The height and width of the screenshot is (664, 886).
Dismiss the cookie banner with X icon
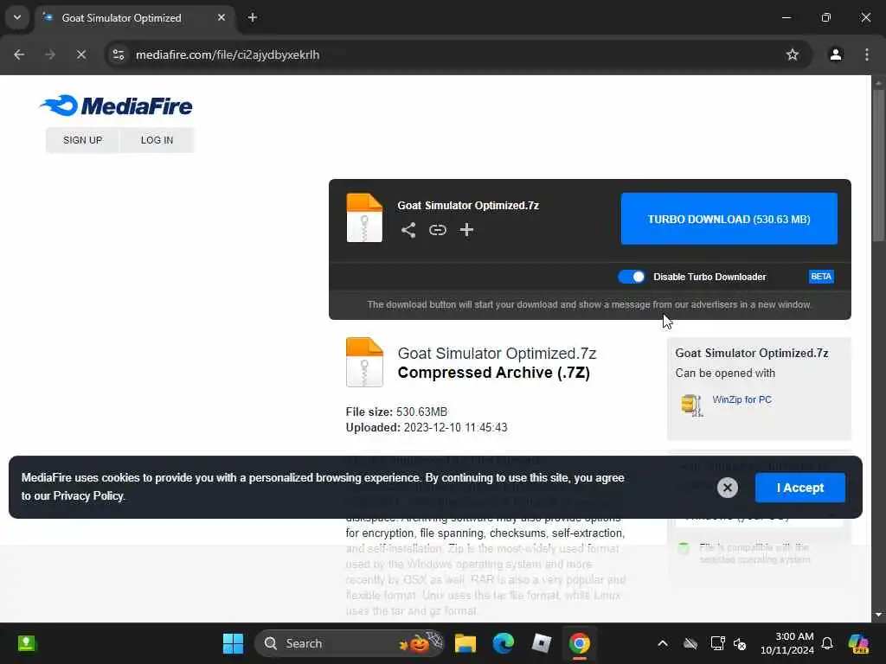tap(727, 488)
